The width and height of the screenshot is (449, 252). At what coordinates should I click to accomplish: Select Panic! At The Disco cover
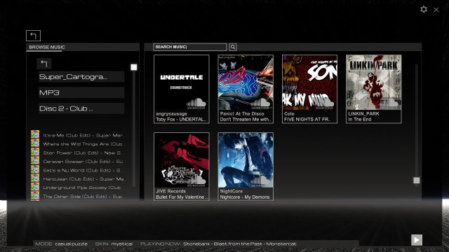coord(246,83)
